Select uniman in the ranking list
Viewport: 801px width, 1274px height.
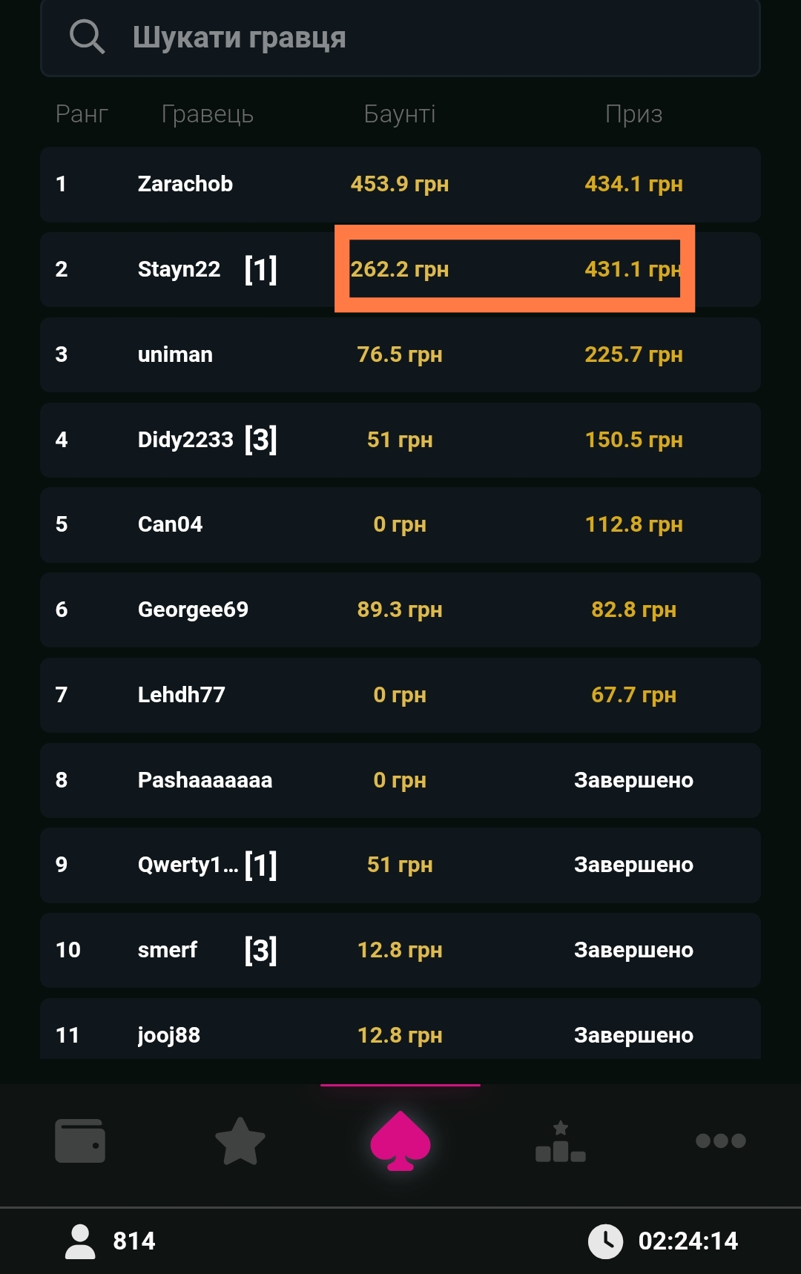pyautogui.click(x=175, y=354)
